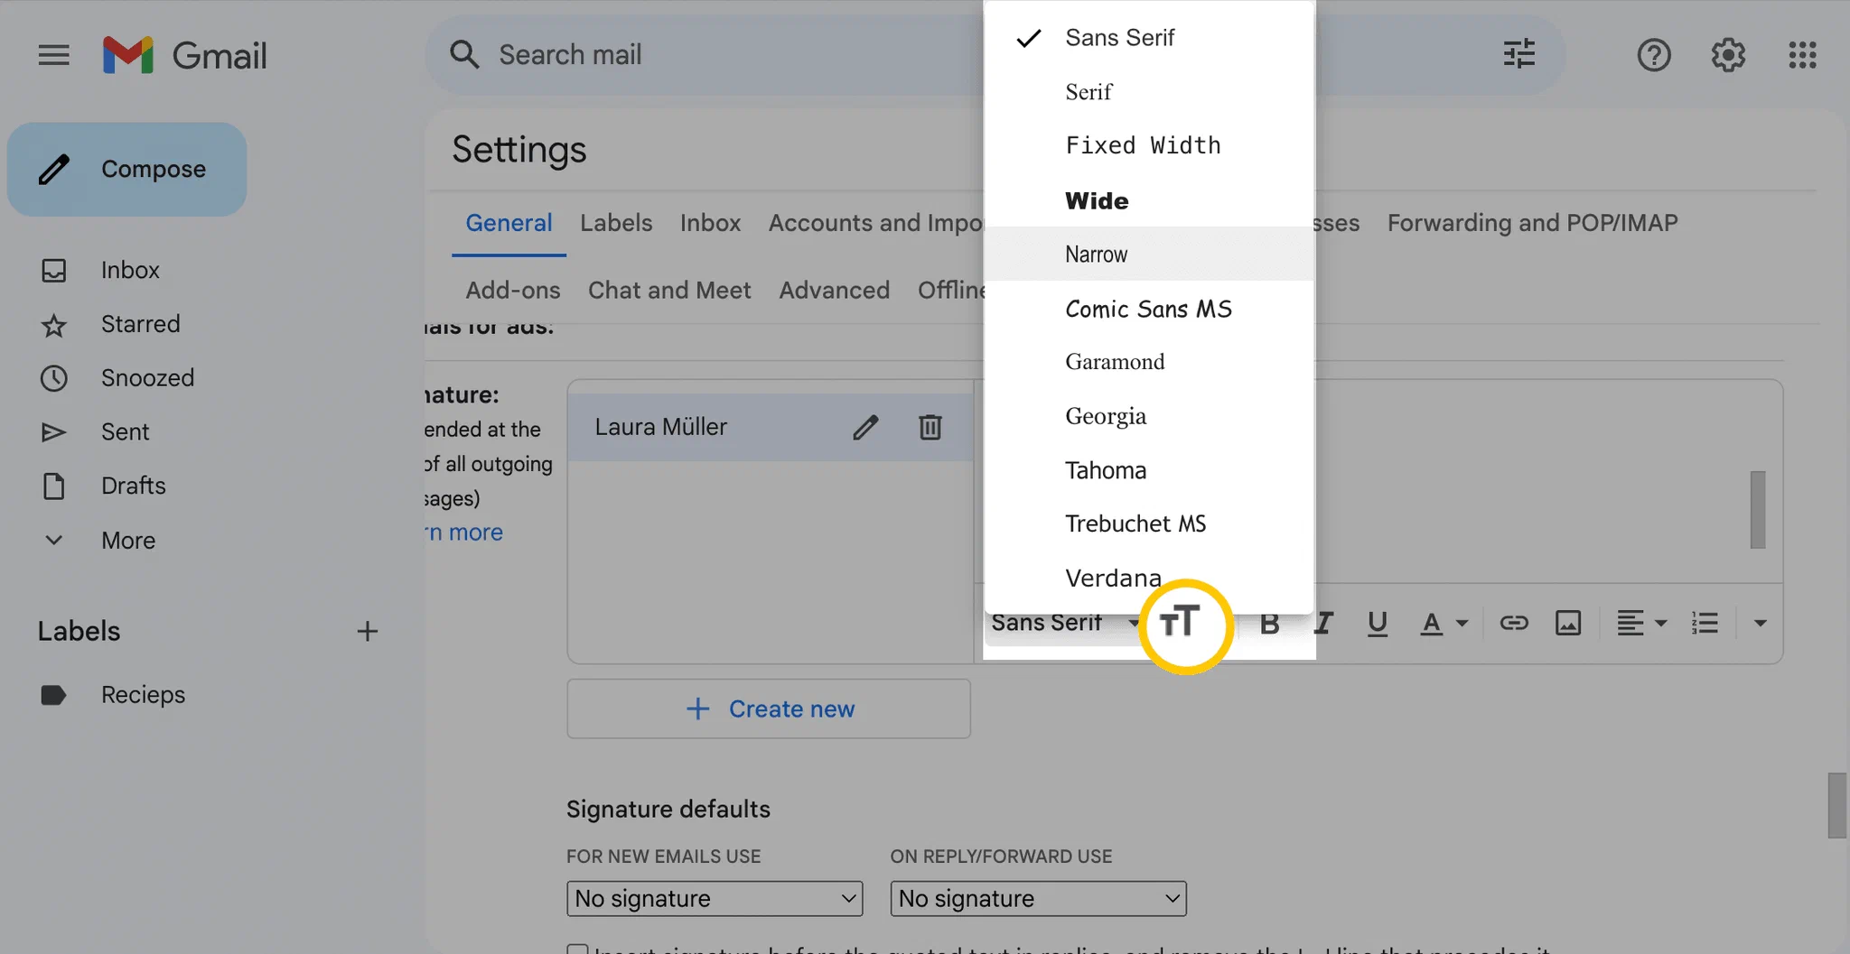Image resolution: width=1850 pixels, height=954 pixels.
Task: Open the Support help icon
Action: (1654, 55)
